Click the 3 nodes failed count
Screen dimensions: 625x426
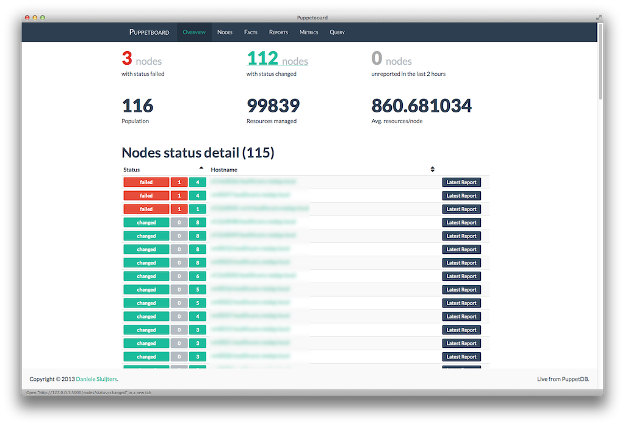pos(142,59)
